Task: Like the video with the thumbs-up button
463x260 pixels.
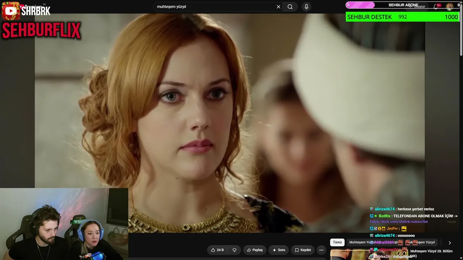Action: pyautogui.click(x=217, y=250)
